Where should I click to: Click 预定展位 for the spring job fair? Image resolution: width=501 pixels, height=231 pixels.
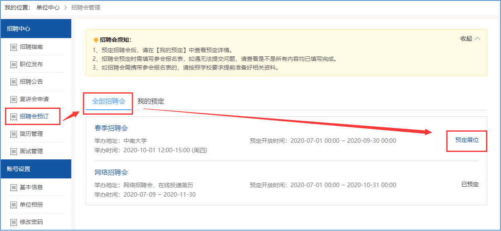tap(467, 140)
